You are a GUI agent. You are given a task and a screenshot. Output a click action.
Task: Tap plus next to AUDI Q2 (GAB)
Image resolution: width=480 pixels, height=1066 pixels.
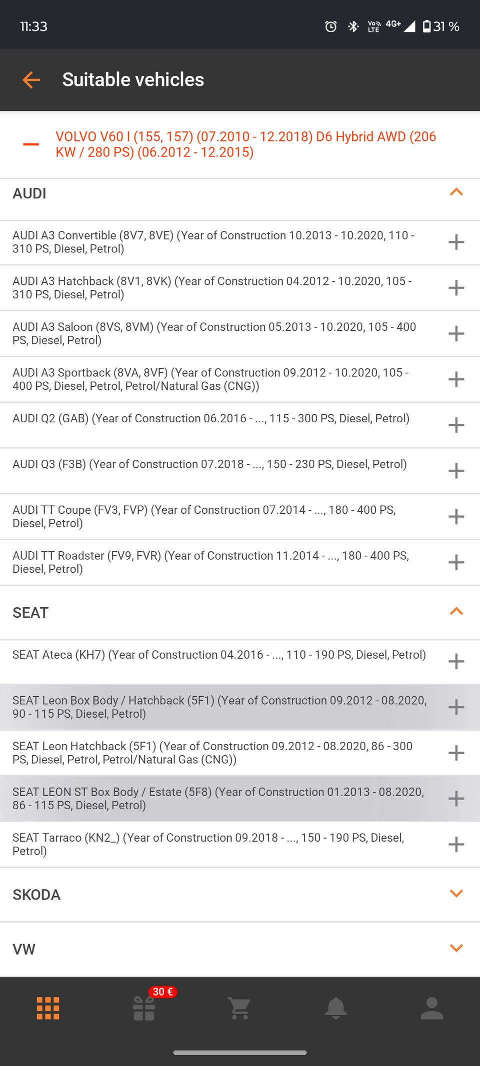456,425
